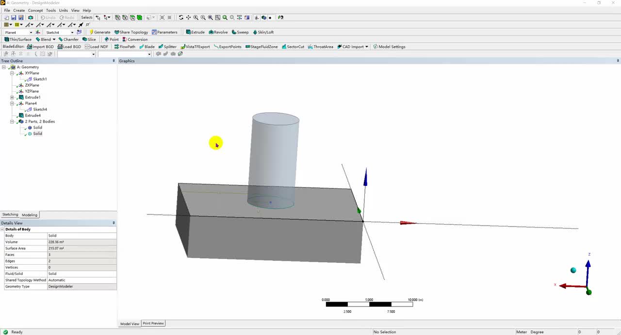Click the New Selection cursor icon

pyautogui.click(x=98, y=17)
